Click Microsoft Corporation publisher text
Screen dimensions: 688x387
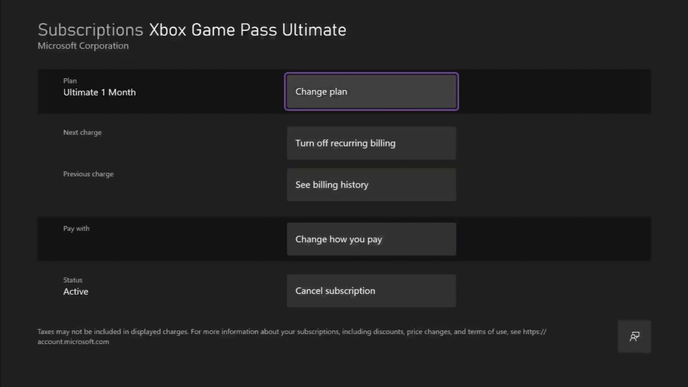(x=83, y=45)
